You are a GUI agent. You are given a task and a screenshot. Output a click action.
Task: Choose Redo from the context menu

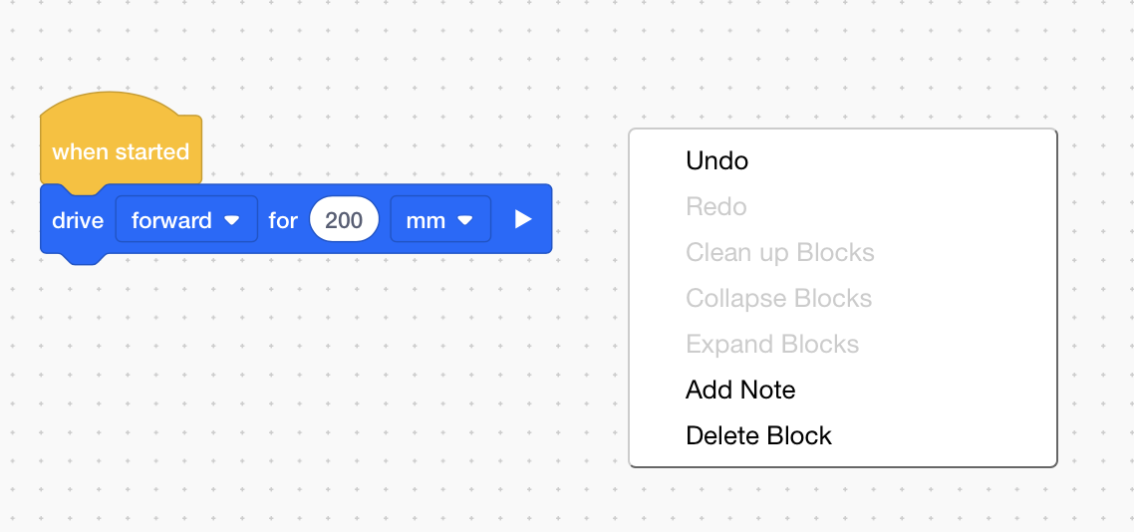pos(716,206)
